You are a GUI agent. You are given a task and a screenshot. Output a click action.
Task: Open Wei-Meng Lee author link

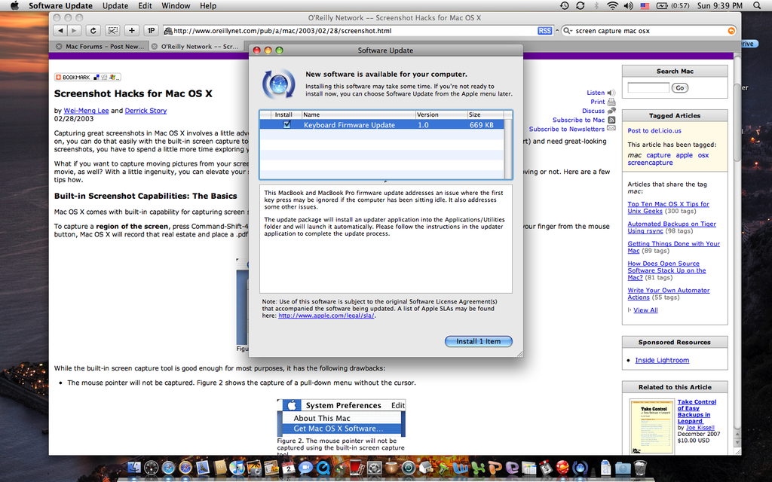pos(86,111)
